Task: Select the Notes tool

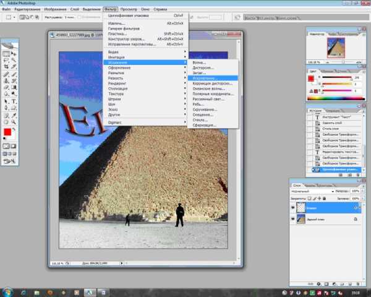Action: [6, 116]
